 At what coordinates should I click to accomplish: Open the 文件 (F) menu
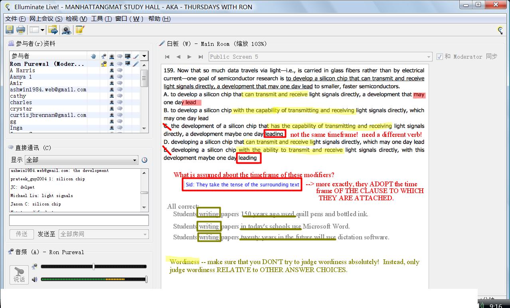click(x=16, y=19)
